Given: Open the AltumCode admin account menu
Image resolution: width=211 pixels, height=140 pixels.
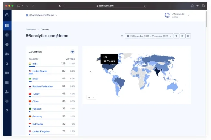Looking at the screenshot, I should 177,15.
